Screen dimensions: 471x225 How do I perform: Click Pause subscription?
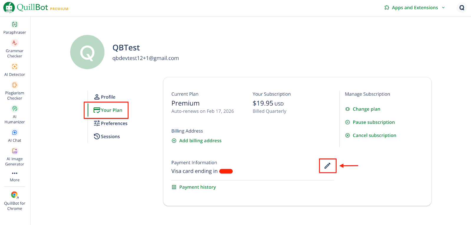click(x=373, y=122)
